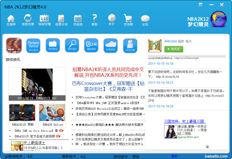This screenshot has width=232, height=159.
Task: Open the 三国龙将 advertisement link
Action: tap(185, 121)
